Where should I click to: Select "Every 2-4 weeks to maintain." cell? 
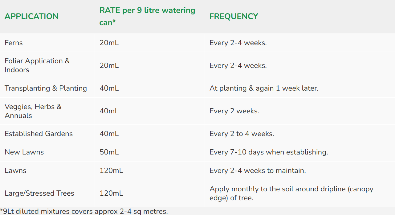tap(258, 170)
